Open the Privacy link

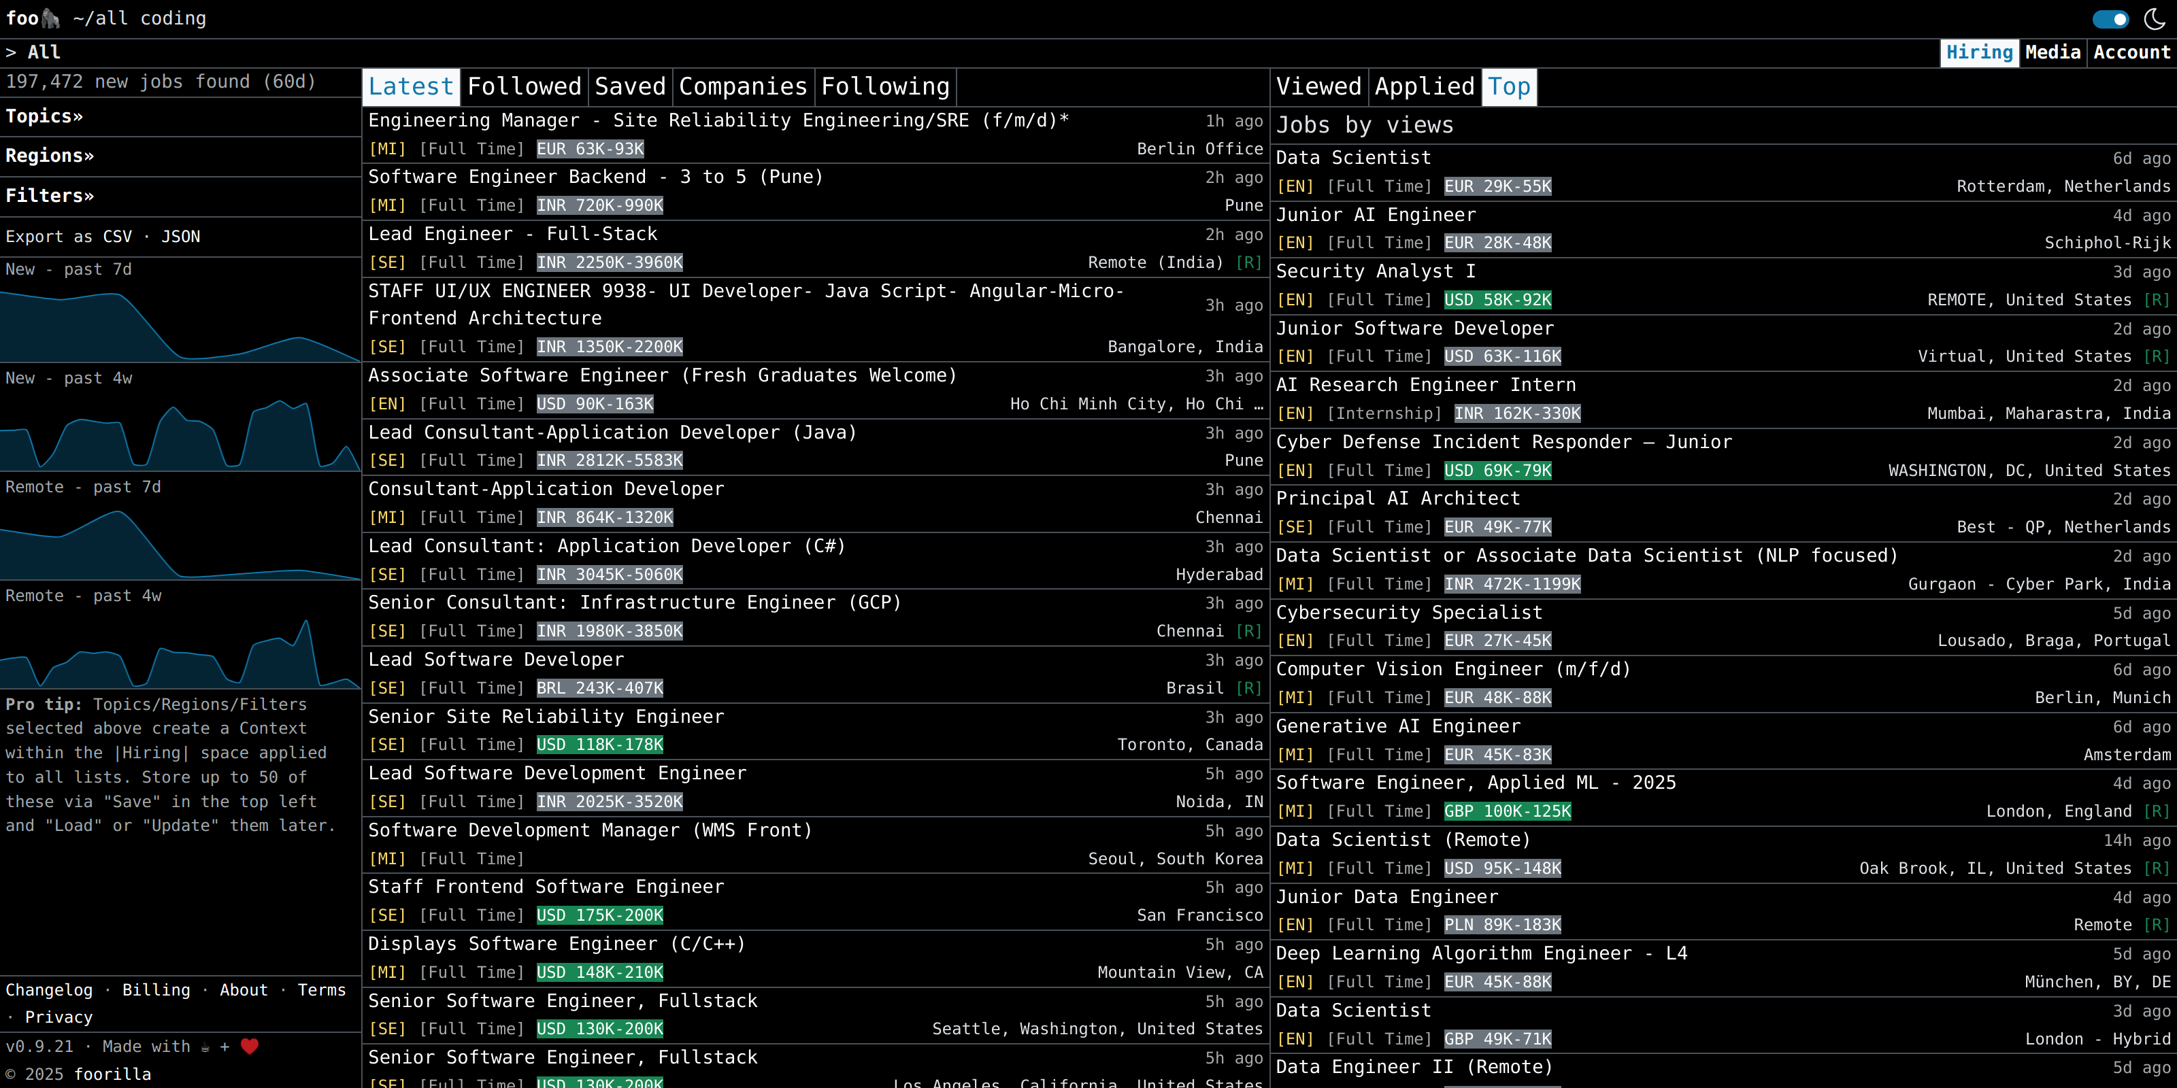(59, 1017)
